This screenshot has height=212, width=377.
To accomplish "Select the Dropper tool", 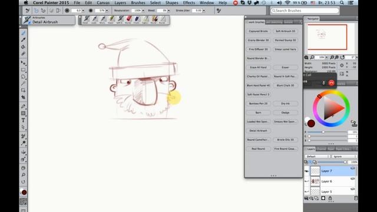I will [24, 40].
